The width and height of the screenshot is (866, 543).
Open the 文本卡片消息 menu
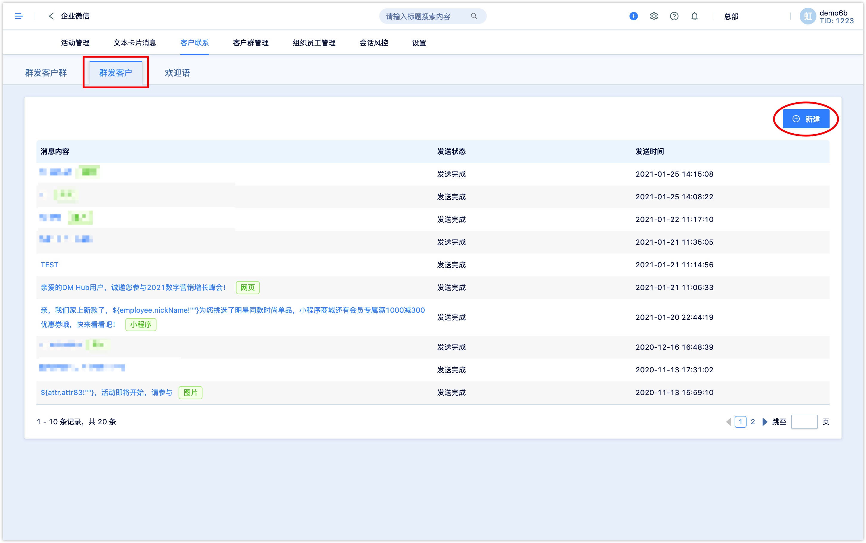click(135, 43)
